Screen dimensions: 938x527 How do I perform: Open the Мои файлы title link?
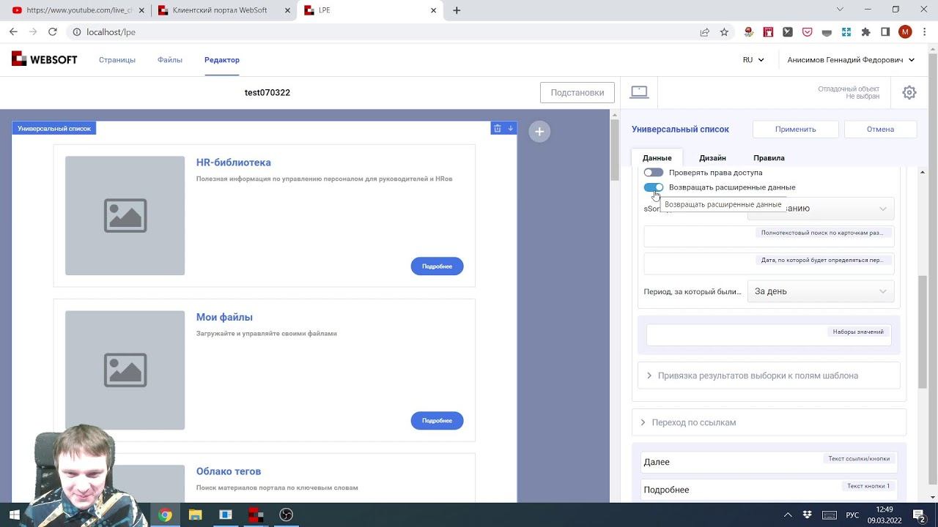[224, 317]
